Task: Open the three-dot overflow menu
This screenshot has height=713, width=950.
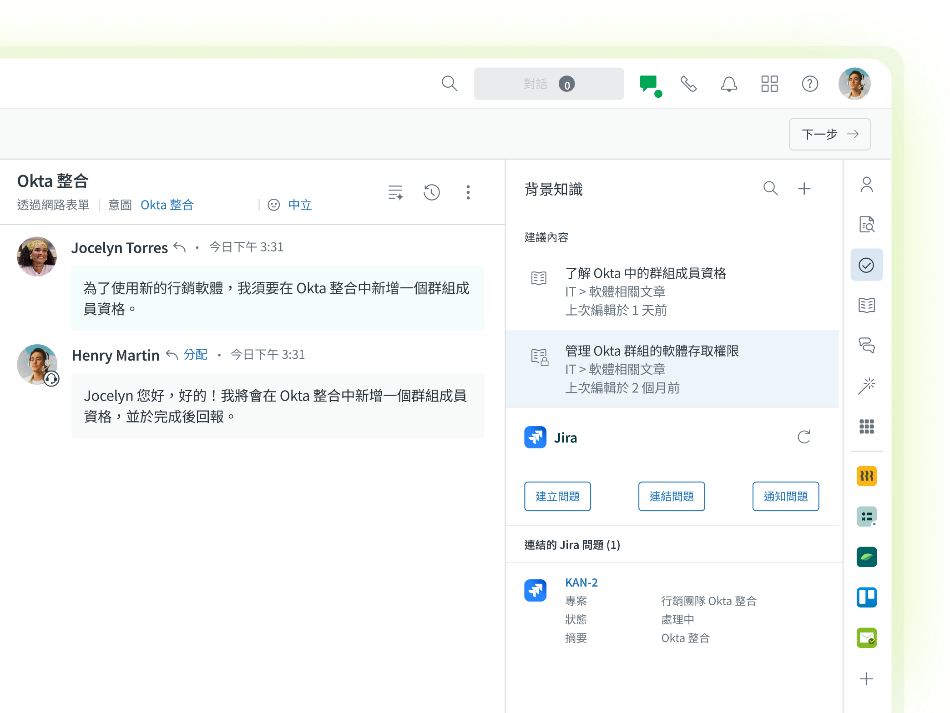Action: 468,192
